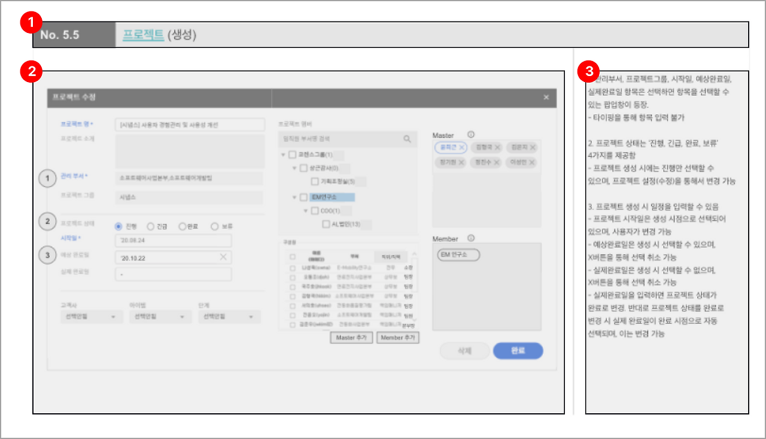This screenshot has width=766, height=439.
Task: Click the 시작일 date input field
Action: pyautogui.click(x=174, y=241)
